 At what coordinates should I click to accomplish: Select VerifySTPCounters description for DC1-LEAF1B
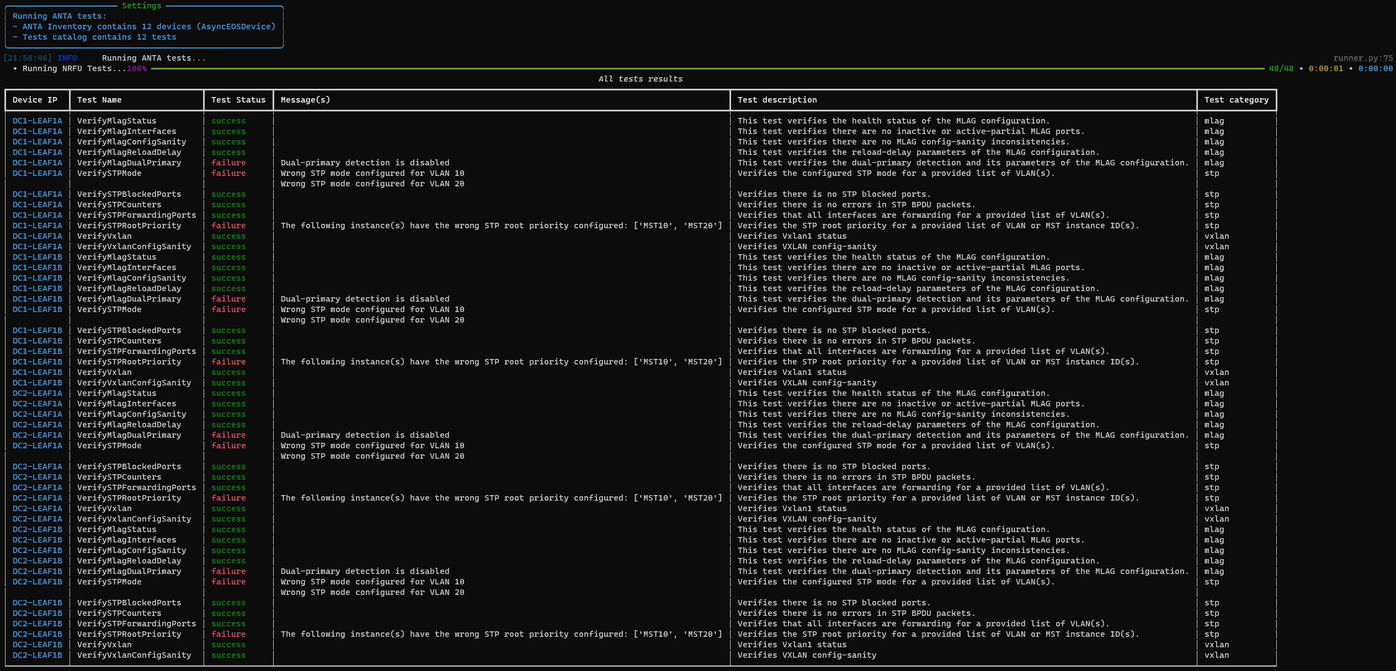[x=857, y=341]
